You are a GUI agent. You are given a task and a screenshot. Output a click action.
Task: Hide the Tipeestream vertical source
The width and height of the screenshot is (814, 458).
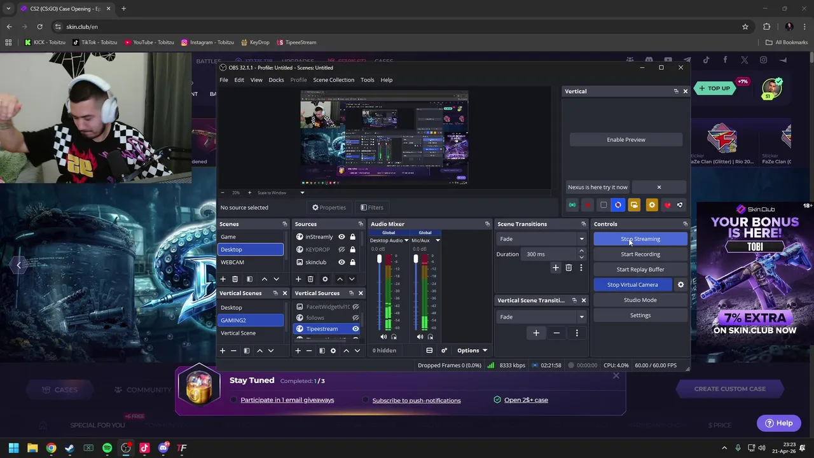(x=355, y=329)
